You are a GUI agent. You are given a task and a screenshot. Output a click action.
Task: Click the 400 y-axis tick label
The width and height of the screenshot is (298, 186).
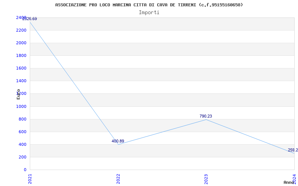point(22,145)
